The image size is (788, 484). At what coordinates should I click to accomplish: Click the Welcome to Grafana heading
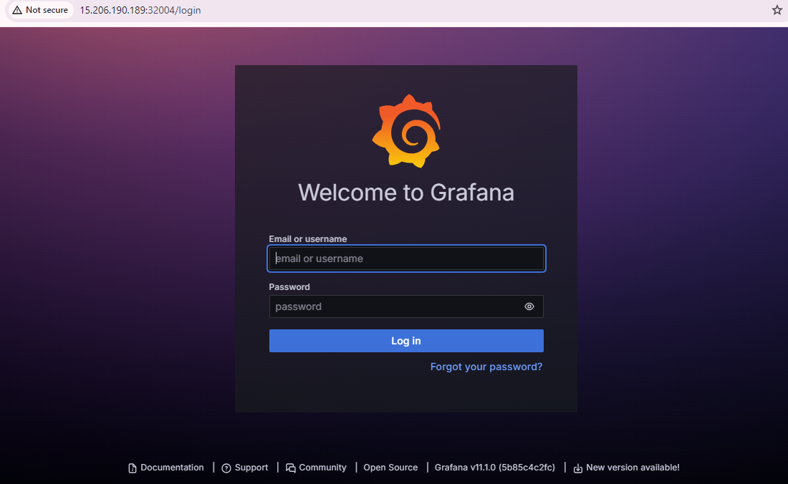(406, 193)
